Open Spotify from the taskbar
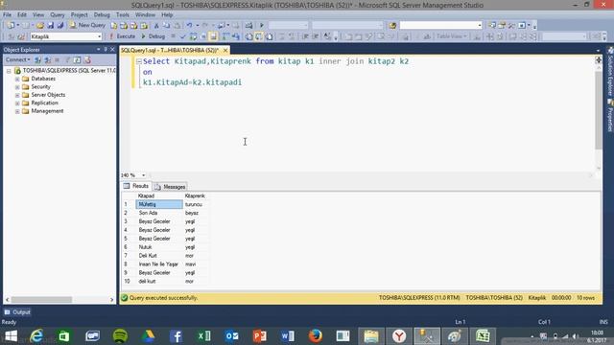Image resolution: width=614 pixels, height=345 pixels. click(x=120, y=336)
